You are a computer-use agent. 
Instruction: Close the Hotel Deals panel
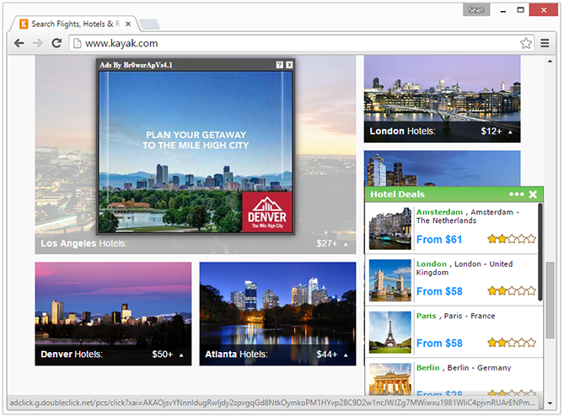533,194
